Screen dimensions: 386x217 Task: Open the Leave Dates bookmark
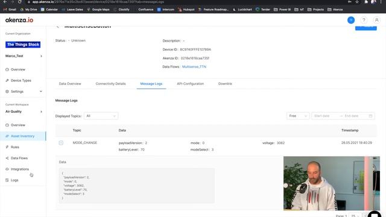(x=72, y=10)
